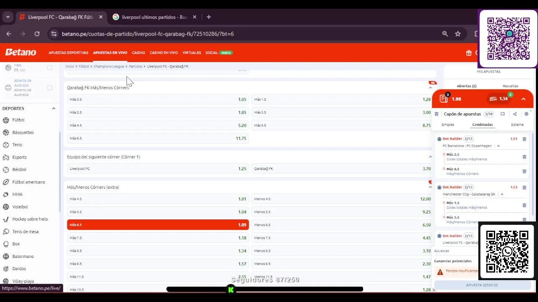The height and width of the screenshot is (302, 538).
Task: Collapse FC Barcelona - FC Copenhagen bet details
Action: coord(498,146)
